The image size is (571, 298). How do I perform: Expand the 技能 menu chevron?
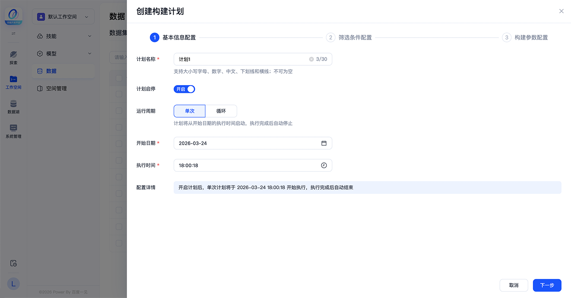click(90, 36)
